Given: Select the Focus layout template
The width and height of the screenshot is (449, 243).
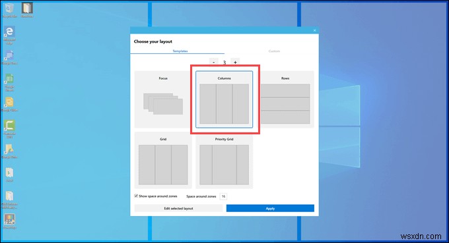Looking at the screenshot, I should pos(163,99).
